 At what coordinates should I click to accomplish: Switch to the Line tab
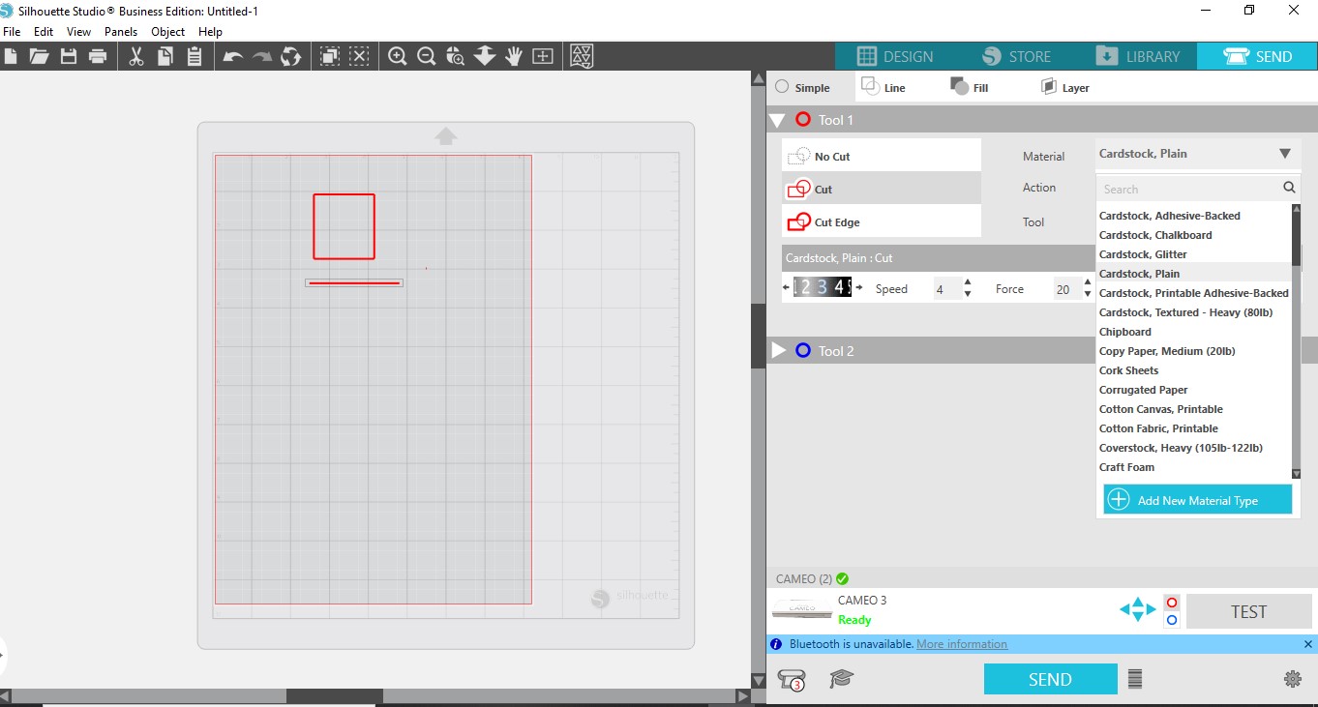tap(884, 87)
